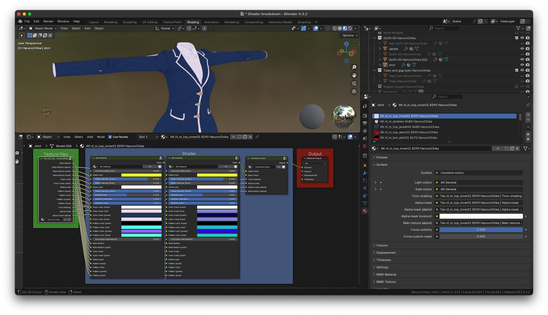This screenshot has width=548, height=315.
Task: Open the Slot 1 dropdown
Action: pyautogui.click(x=148, y=137)
